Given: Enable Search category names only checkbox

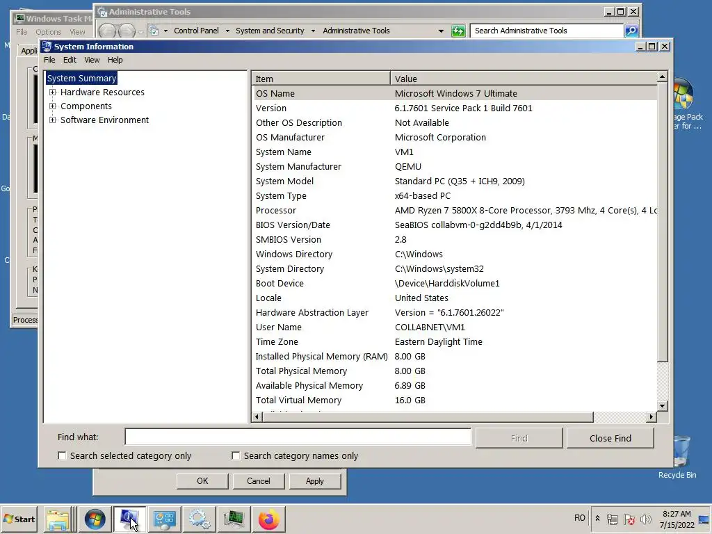Looking at the screenshot, I should 236,455.
